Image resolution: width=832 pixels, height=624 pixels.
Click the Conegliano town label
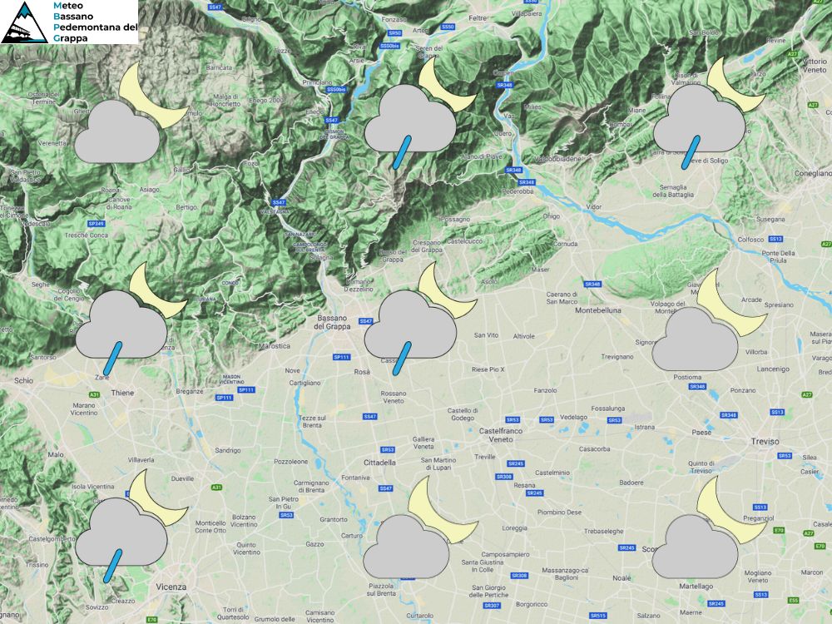812,174
